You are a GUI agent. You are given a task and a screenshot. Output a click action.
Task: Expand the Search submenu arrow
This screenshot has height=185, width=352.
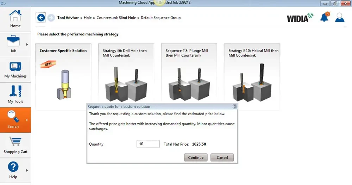(x=27, y=120)
